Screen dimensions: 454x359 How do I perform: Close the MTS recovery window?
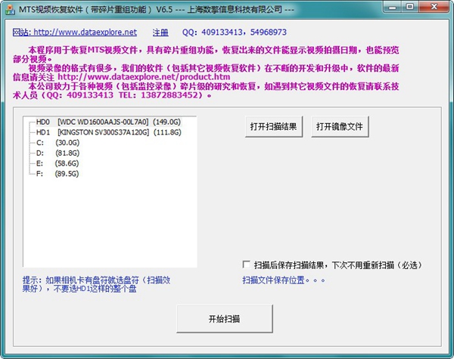coord(434,8)
